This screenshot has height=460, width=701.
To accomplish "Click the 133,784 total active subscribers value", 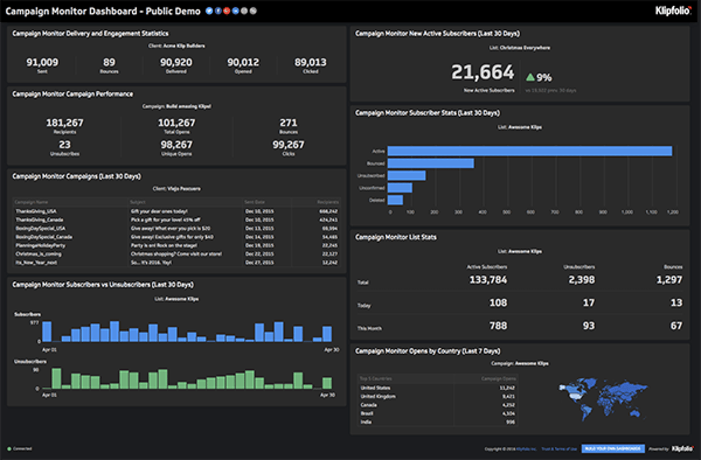I will pyautogui.click(x=488, y=280).
